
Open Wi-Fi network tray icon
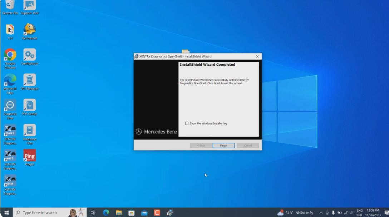coord(346,213)
